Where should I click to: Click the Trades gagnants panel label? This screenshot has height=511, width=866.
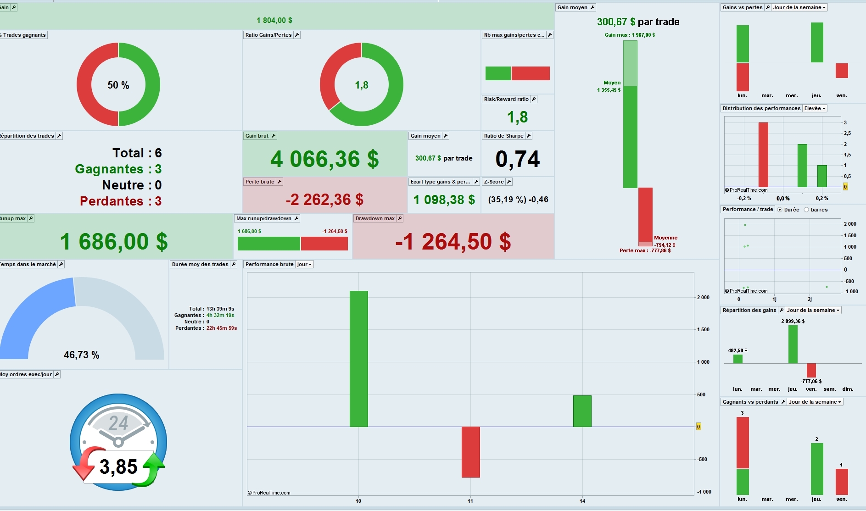click(x=23, y=35)
